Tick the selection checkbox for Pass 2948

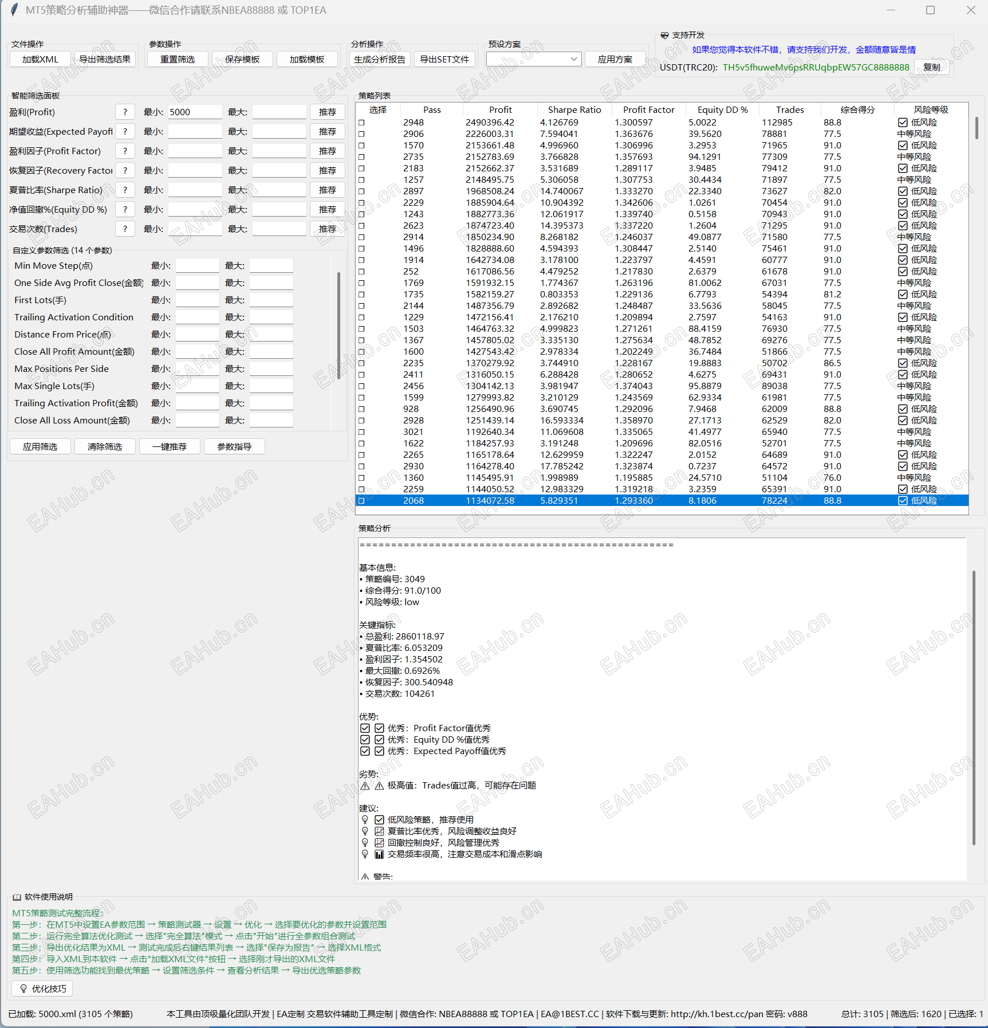coord(361,123)
